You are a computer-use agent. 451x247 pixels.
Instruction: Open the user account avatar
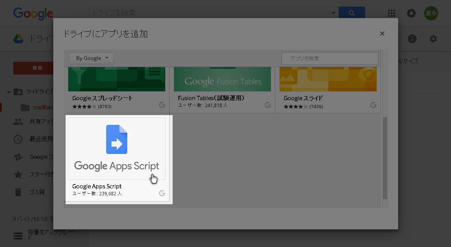[431, 13]
